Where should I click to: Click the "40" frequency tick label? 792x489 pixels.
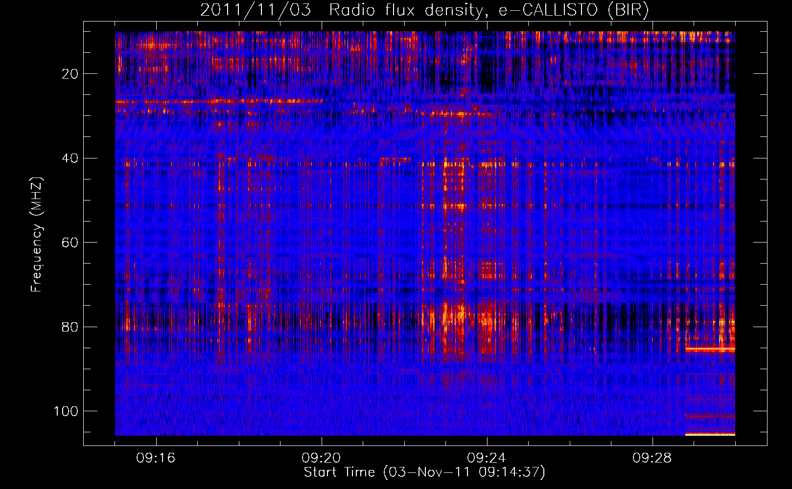click(70, 158)
